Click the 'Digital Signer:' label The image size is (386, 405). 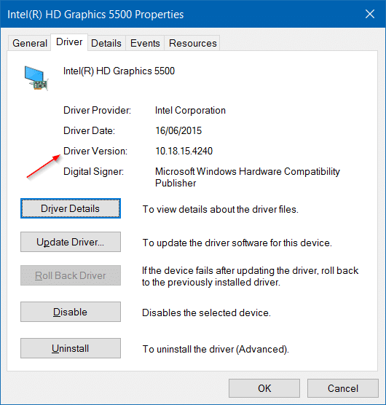[x=94, y=171]
